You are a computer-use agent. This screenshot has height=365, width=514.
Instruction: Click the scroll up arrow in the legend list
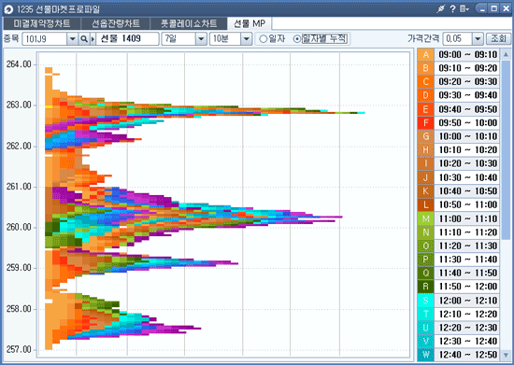point(506,54)
